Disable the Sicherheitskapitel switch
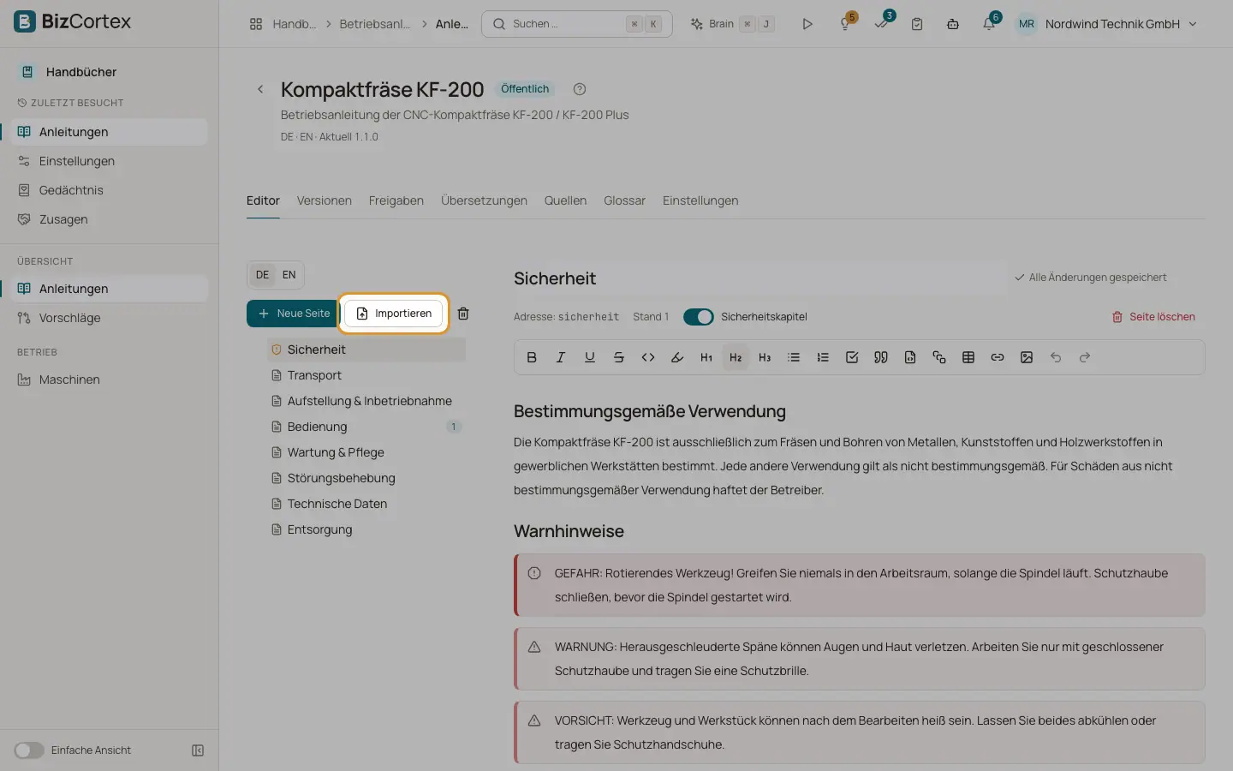 tap(699, 317)
